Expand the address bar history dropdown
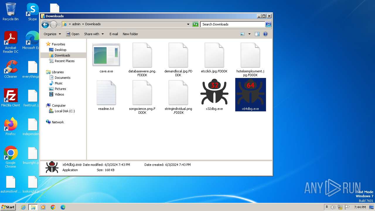Screen dimensions: 375x211 (x=188, y=24)
